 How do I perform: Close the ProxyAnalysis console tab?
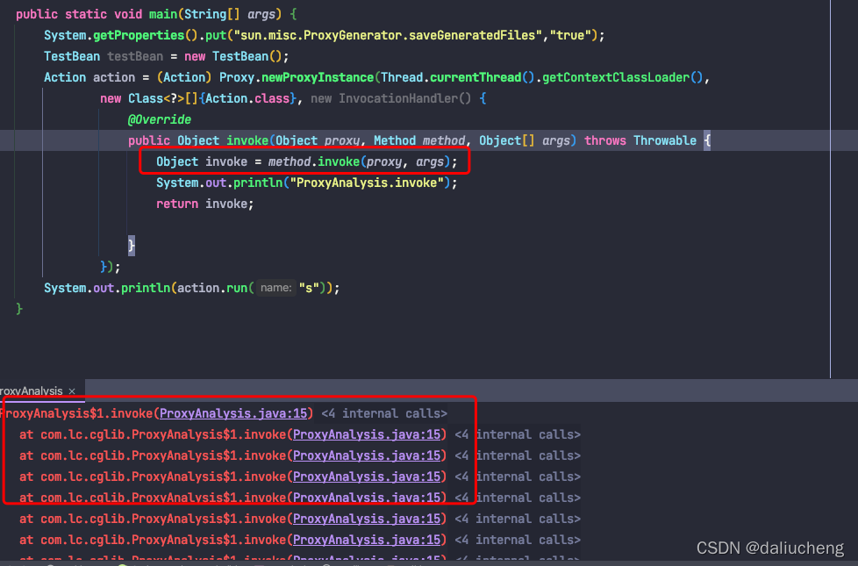(x=72, y=391)
